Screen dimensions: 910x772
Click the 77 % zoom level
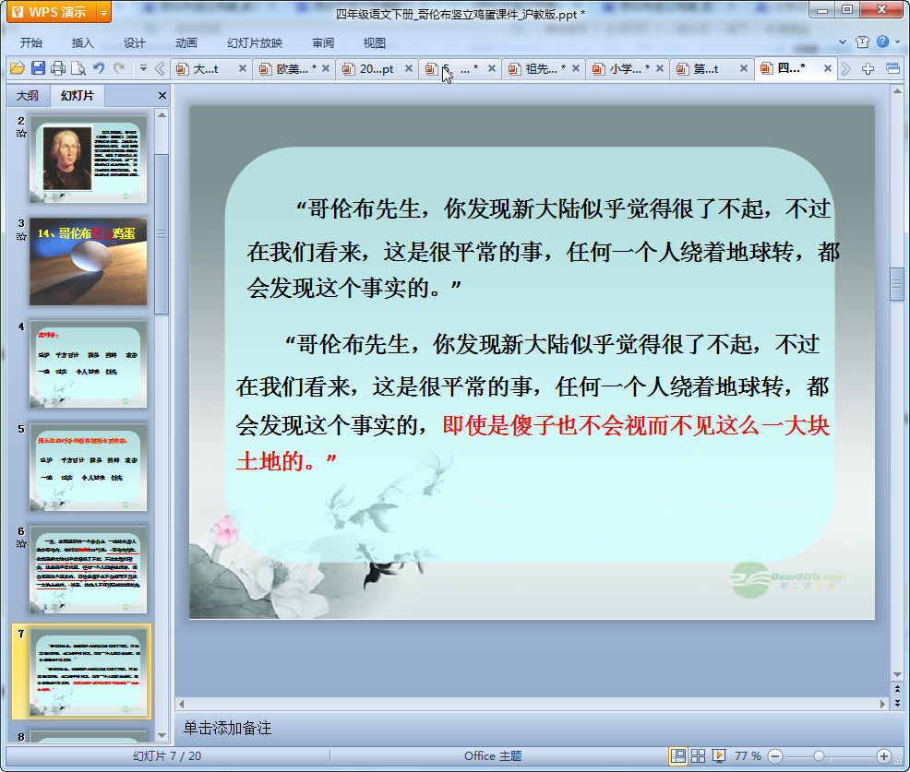click(748, 755)
